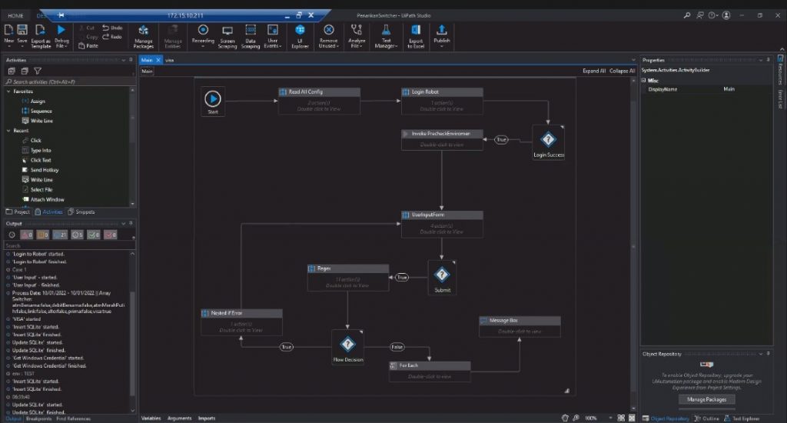The image size is (787, 423).
Task: Open the Variables panel
Action: coord(151,418)
